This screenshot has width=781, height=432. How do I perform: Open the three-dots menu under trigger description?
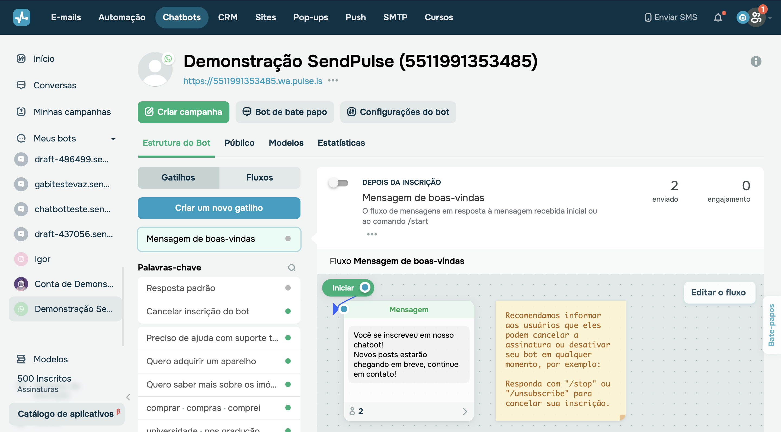pos(372,234)
